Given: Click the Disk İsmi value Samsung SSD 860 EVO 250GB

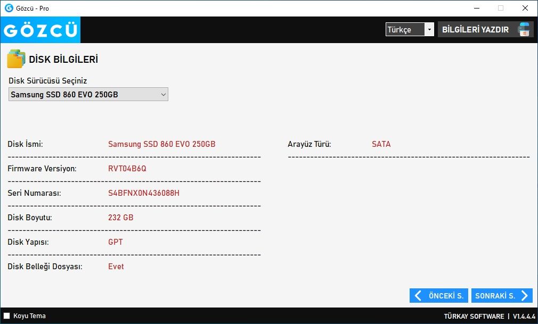Looking at the screenshot, I should 161,144.
